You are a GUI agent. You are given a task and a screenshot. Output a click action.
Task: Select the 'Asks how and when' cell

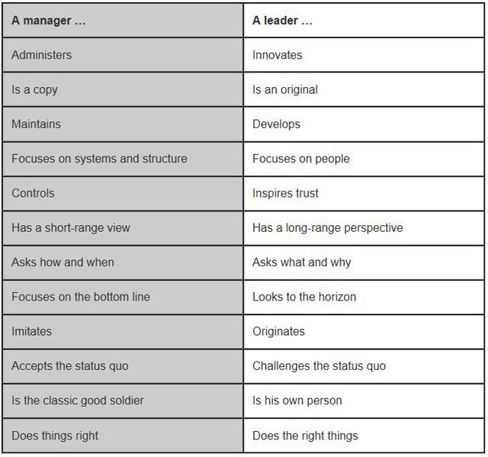click(x=123, y=262)
